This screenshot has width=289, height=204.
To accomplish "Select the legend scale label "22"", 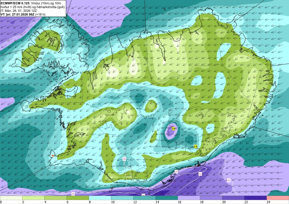I will pos(246,202).
